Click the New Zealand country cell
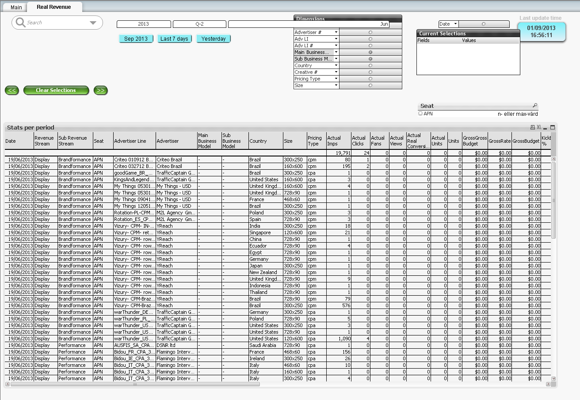The image size is (580, 400). pos(266,272)
